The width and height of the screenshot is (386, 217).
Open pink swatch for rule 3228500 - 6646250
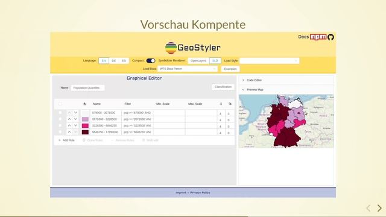pos(85,126)
